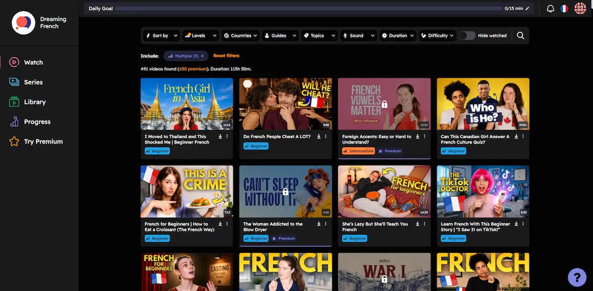Image resolution: width=593 pixels, height=291 pixels.
Task: Edit daily goal with pencil icon
Action: pyautogui.click(x=527, y=8)
